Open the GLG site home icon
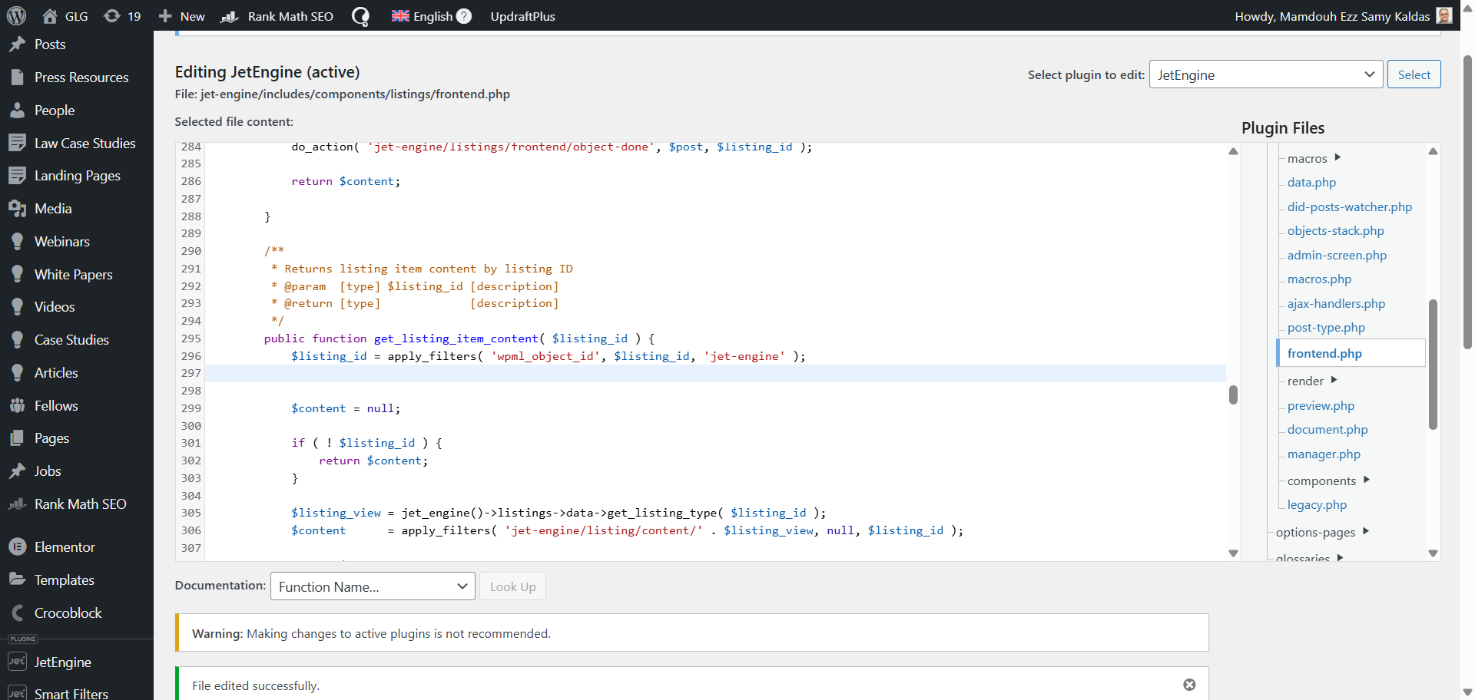1475x700 pixels. [51, 16]
